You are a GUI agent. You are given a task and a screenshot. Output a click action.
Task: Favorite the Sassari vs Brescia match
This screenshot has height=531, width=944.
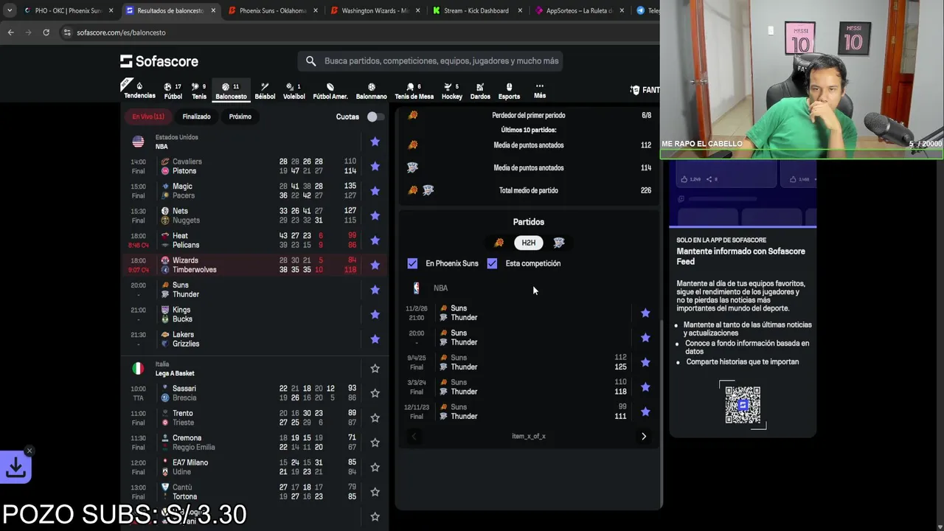375,393
